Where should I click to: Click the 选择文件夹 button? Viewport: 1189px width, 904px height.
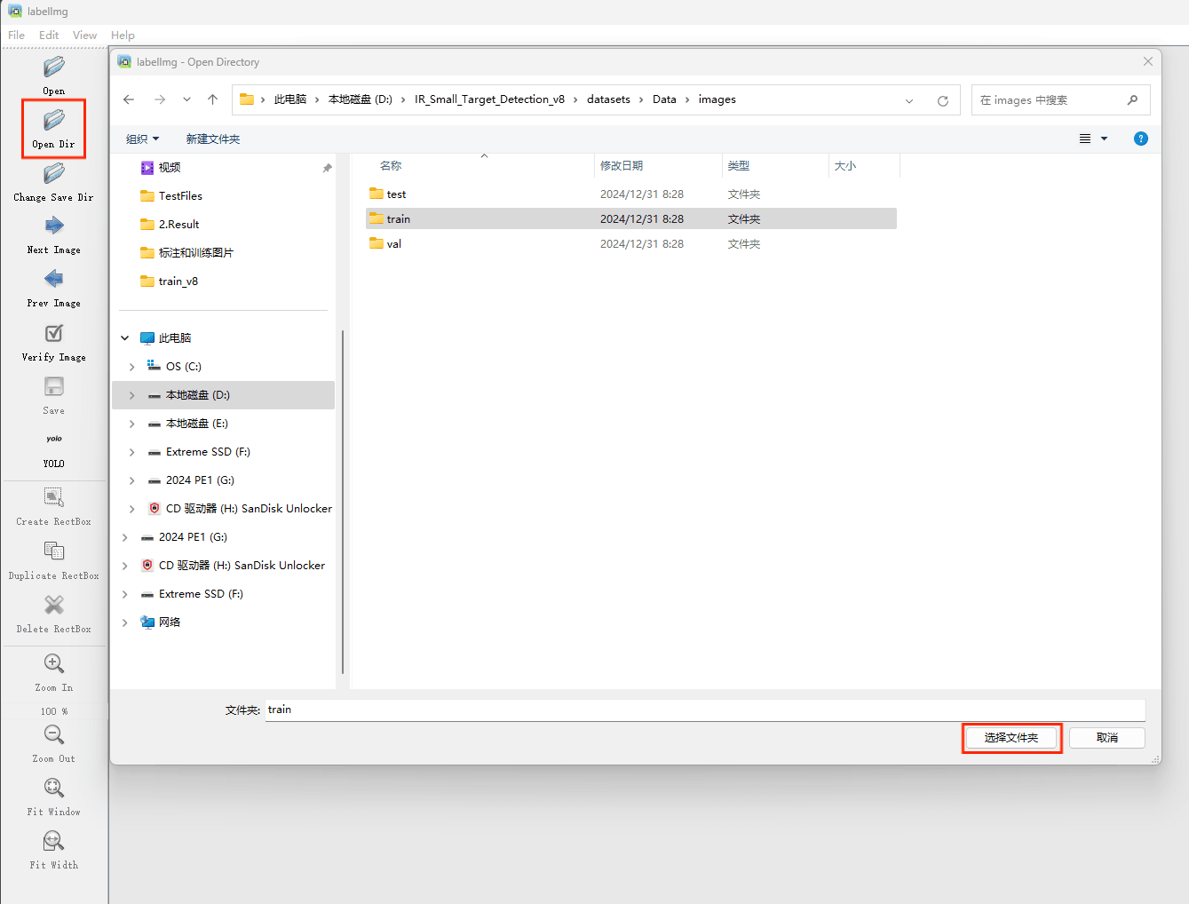tap(1011, 738)
